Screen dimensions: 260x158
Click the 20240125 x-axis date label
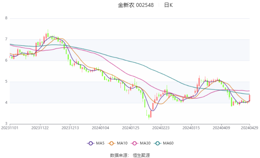click(131, 128)
